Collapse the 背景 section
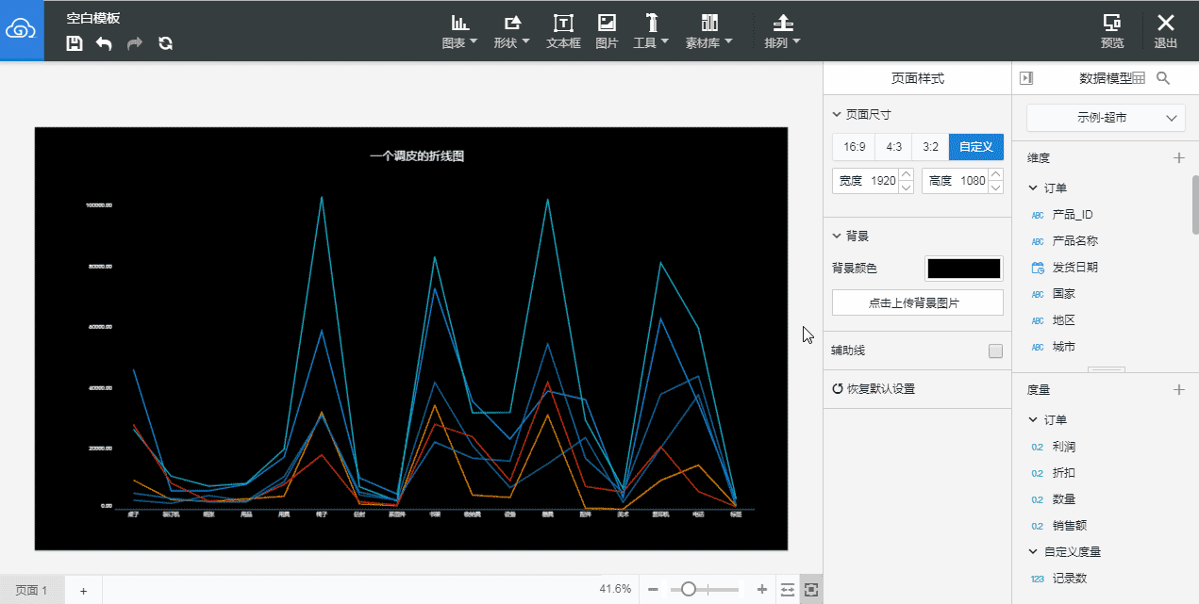 coord(837,236)
